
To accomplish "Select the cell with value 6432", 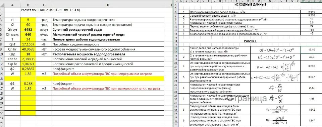I will point(28,30).
